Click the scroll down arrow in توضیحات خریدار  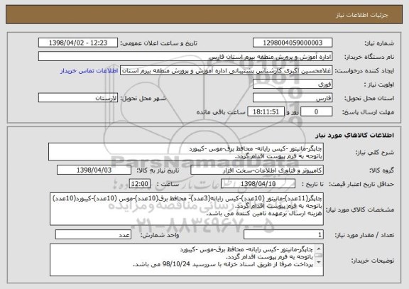tap(319, 262)
